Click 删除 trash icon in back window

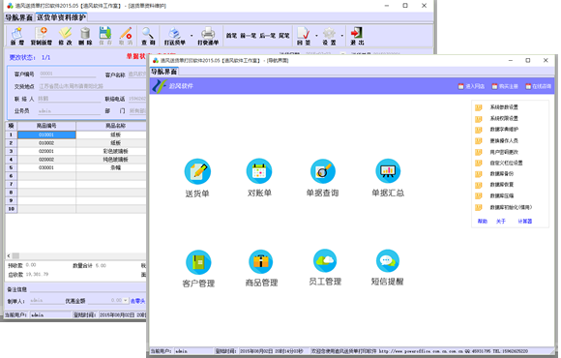coord(85,36)
